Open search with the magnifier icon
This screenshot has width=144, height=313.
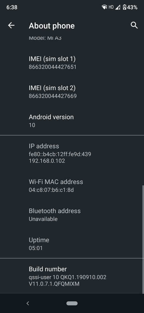click(134, 25)
